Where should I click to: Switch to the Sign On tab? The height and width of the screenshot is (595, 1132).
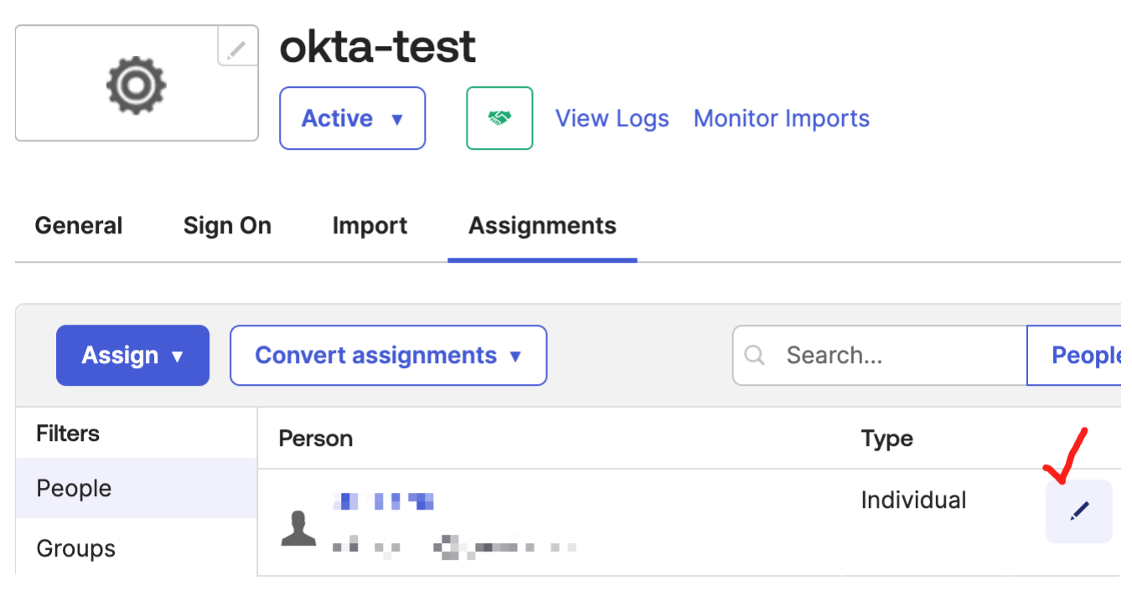point(227,226)
